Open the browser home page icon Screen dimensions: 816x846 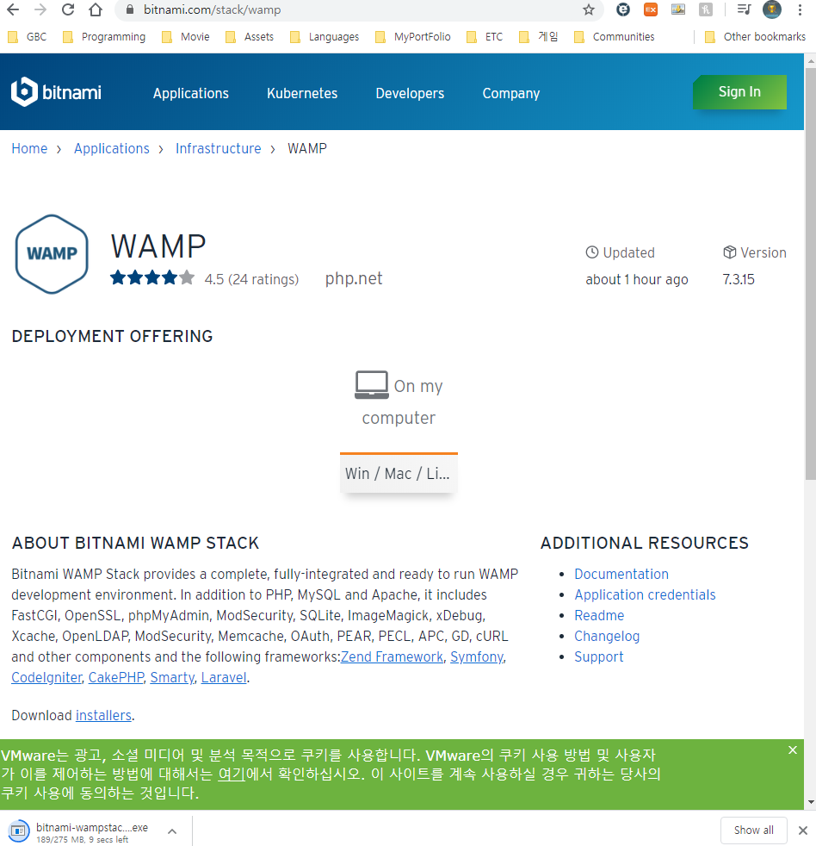pyautogui.click(x=96, y=9)
